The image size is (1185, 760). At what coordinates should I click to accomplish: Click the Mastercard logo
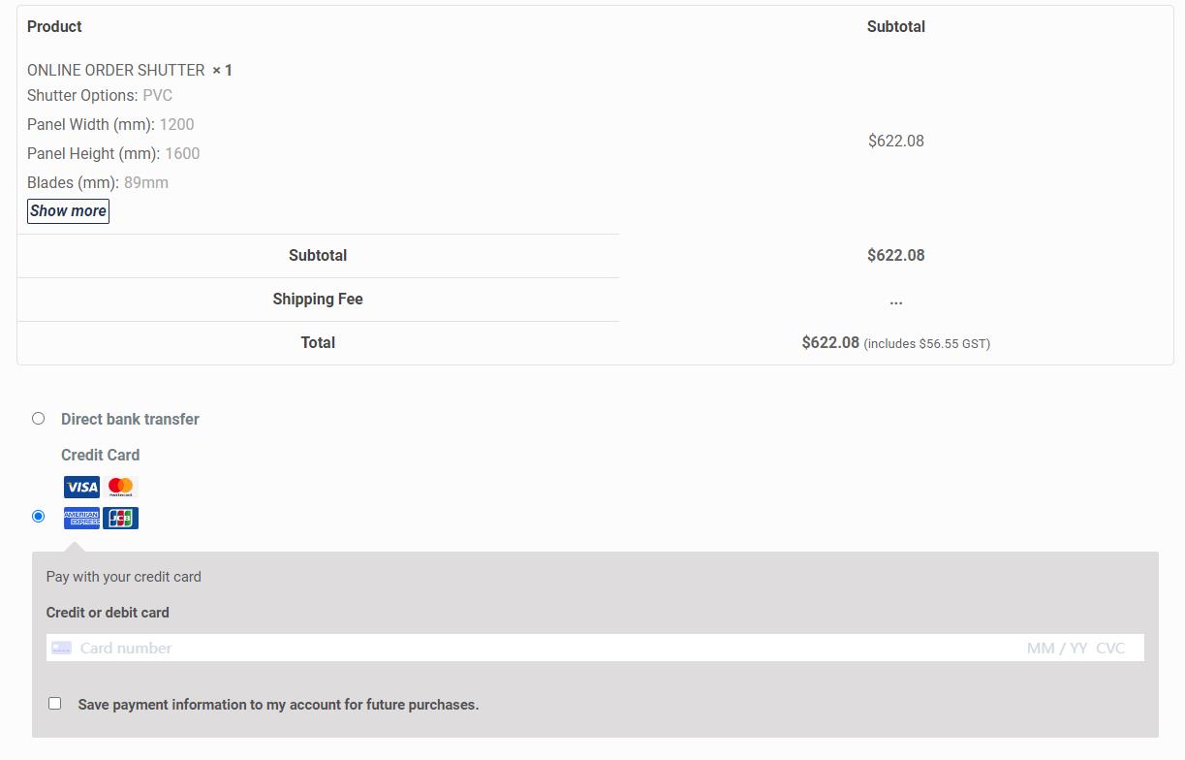(121, 487)
